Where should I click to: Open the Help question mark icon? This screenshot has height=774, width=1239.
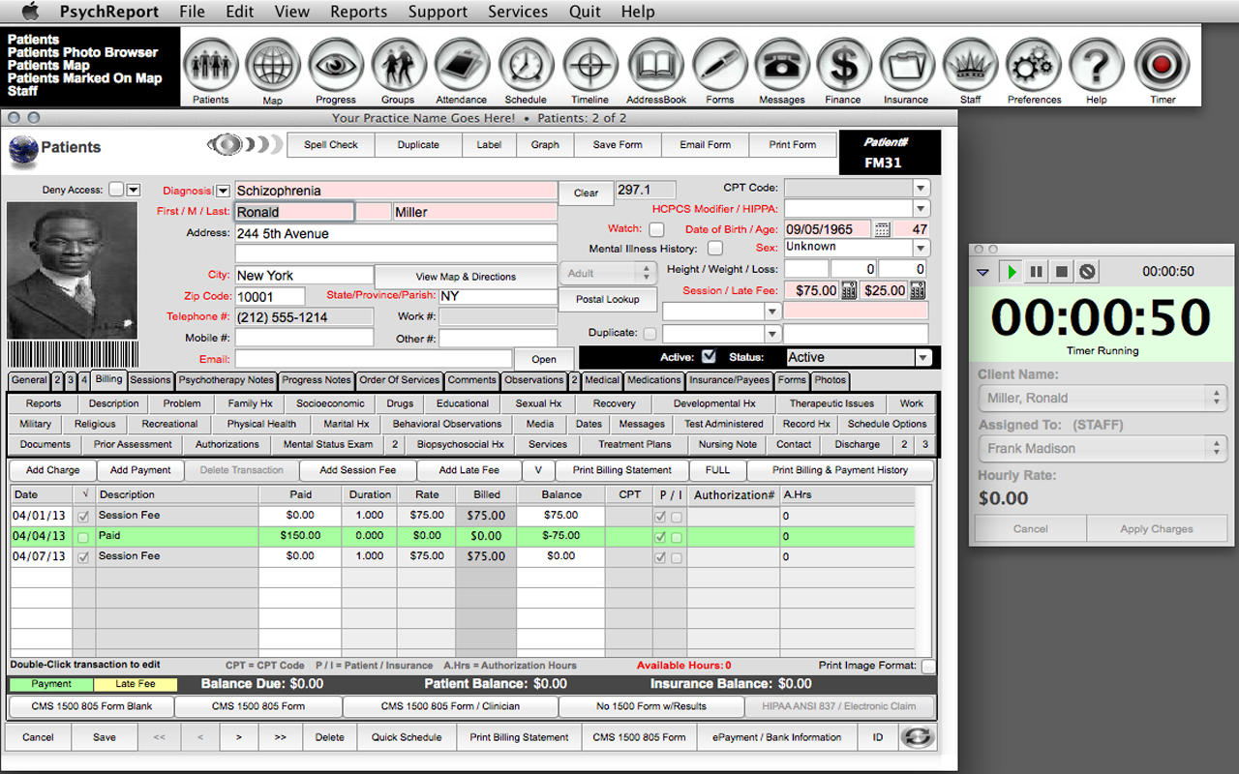(1096, 65)
